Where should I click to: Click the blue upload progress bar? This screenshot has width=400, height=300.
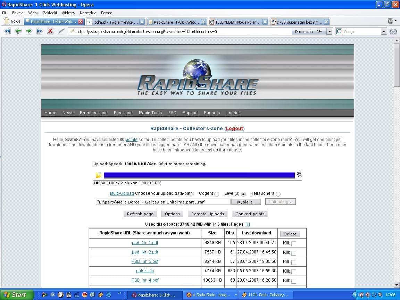[199, 175]
